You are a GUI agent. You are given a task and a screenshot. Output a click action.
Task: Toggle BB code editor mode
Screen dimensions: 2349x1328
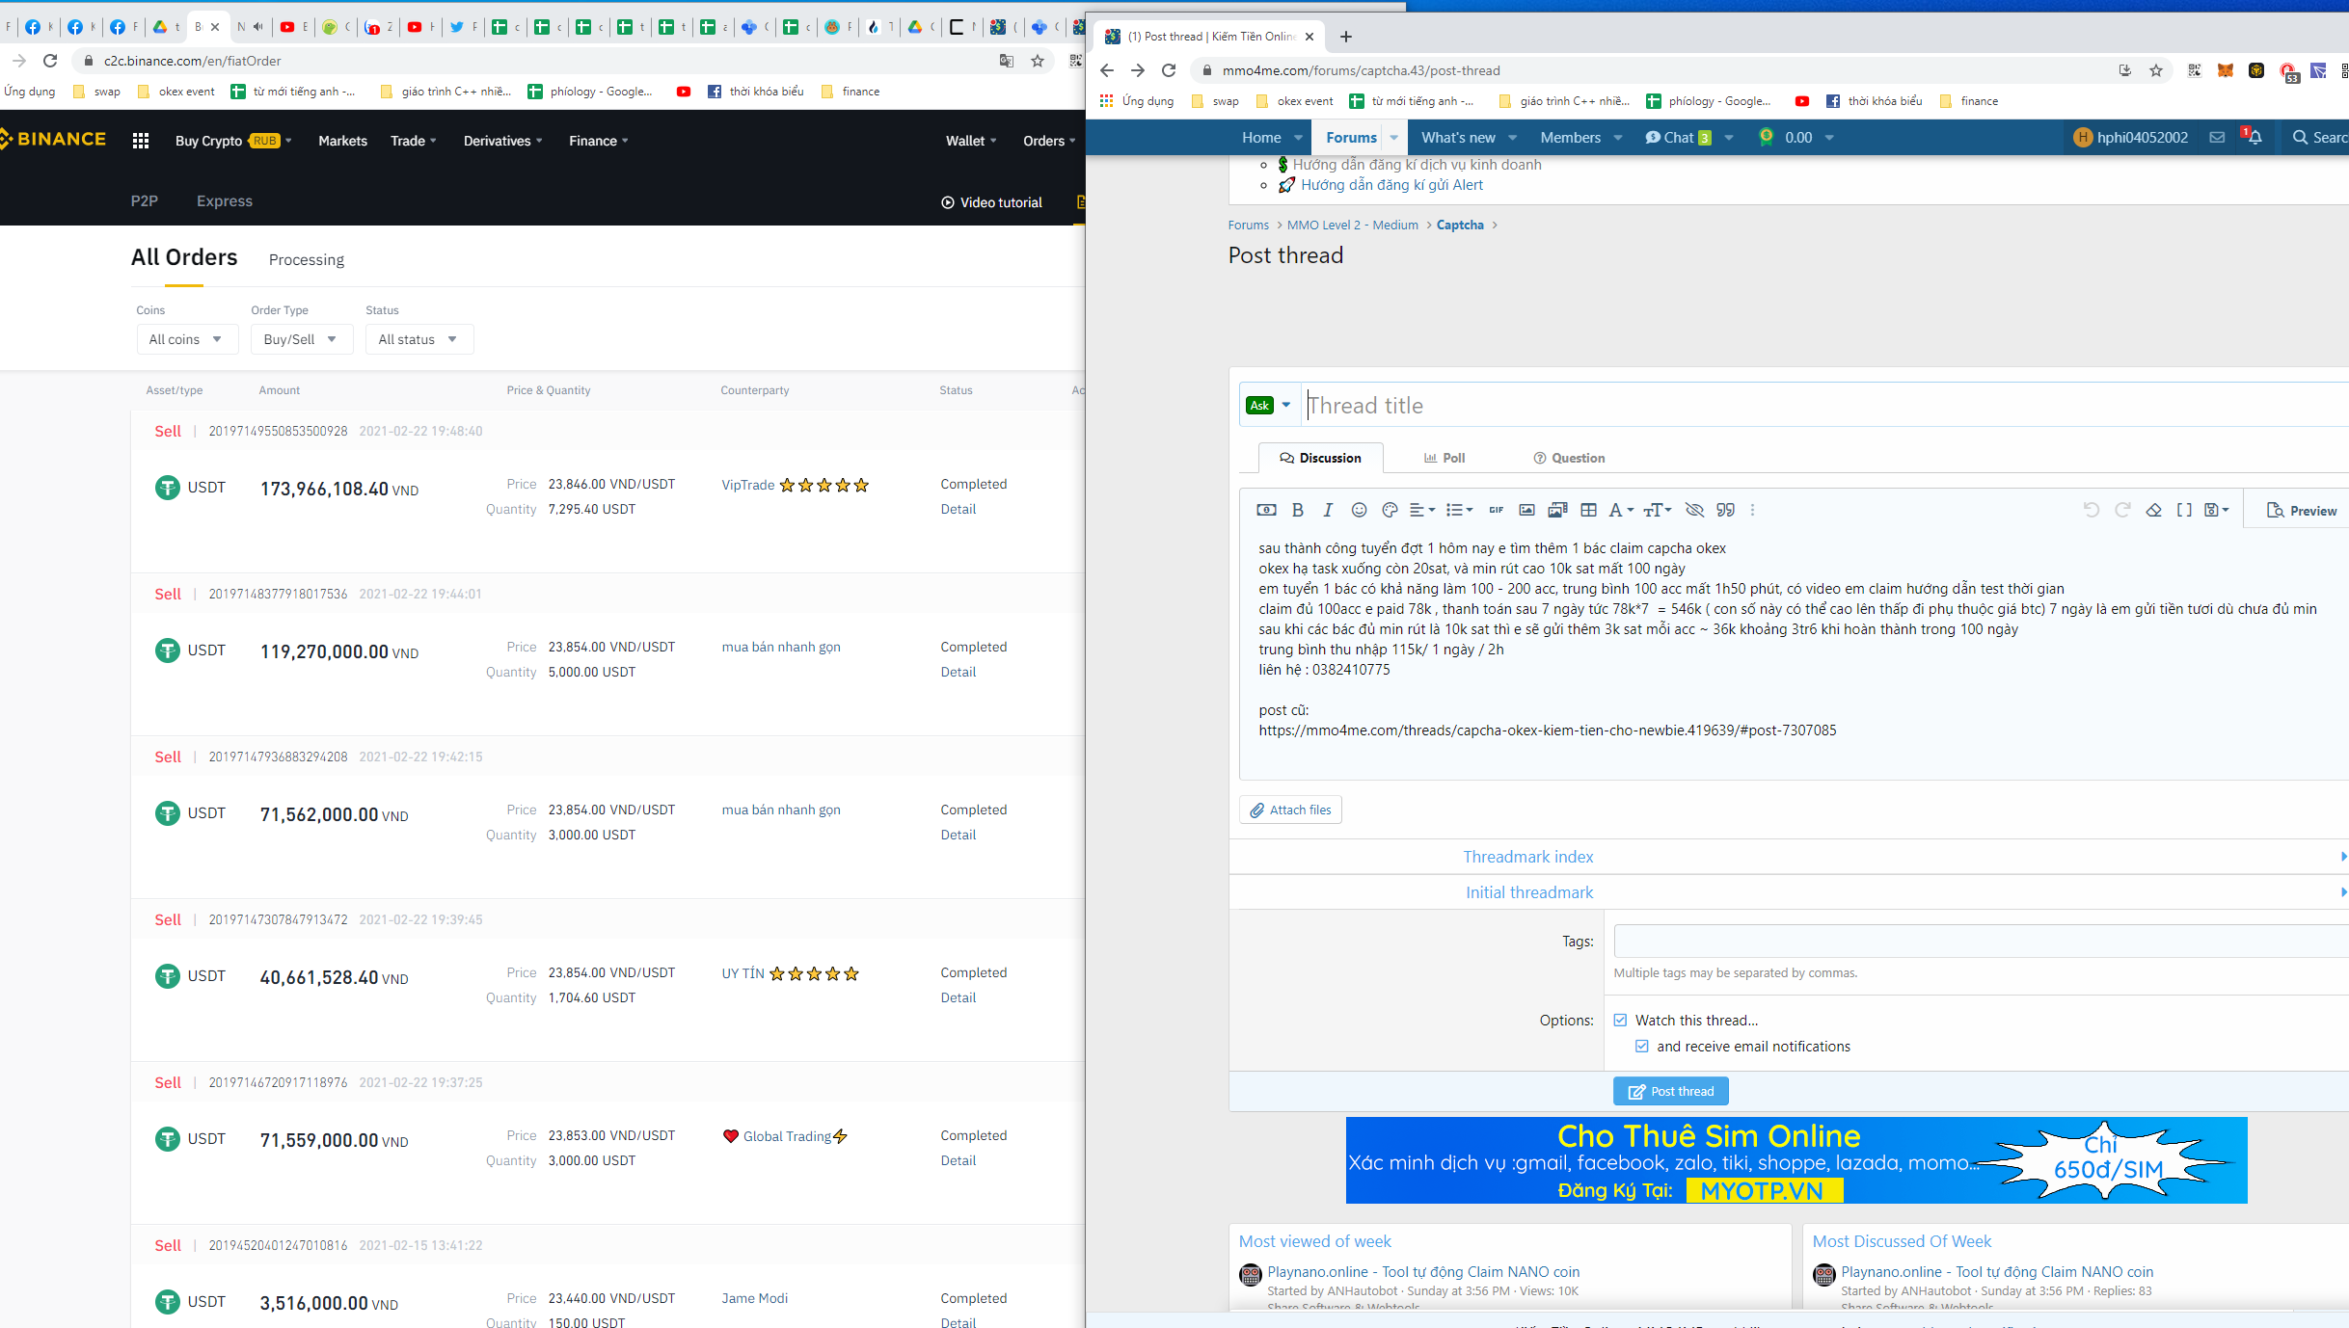click(x=2184, y=510)
